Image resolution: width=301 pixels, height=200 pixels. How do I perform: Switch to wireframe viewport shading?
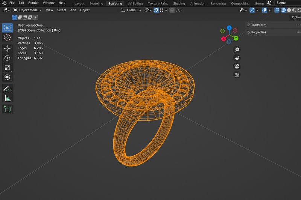[284, 10]
